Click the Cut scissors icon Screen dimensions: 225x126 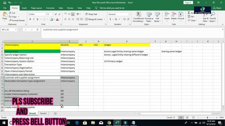pos(10,13)
